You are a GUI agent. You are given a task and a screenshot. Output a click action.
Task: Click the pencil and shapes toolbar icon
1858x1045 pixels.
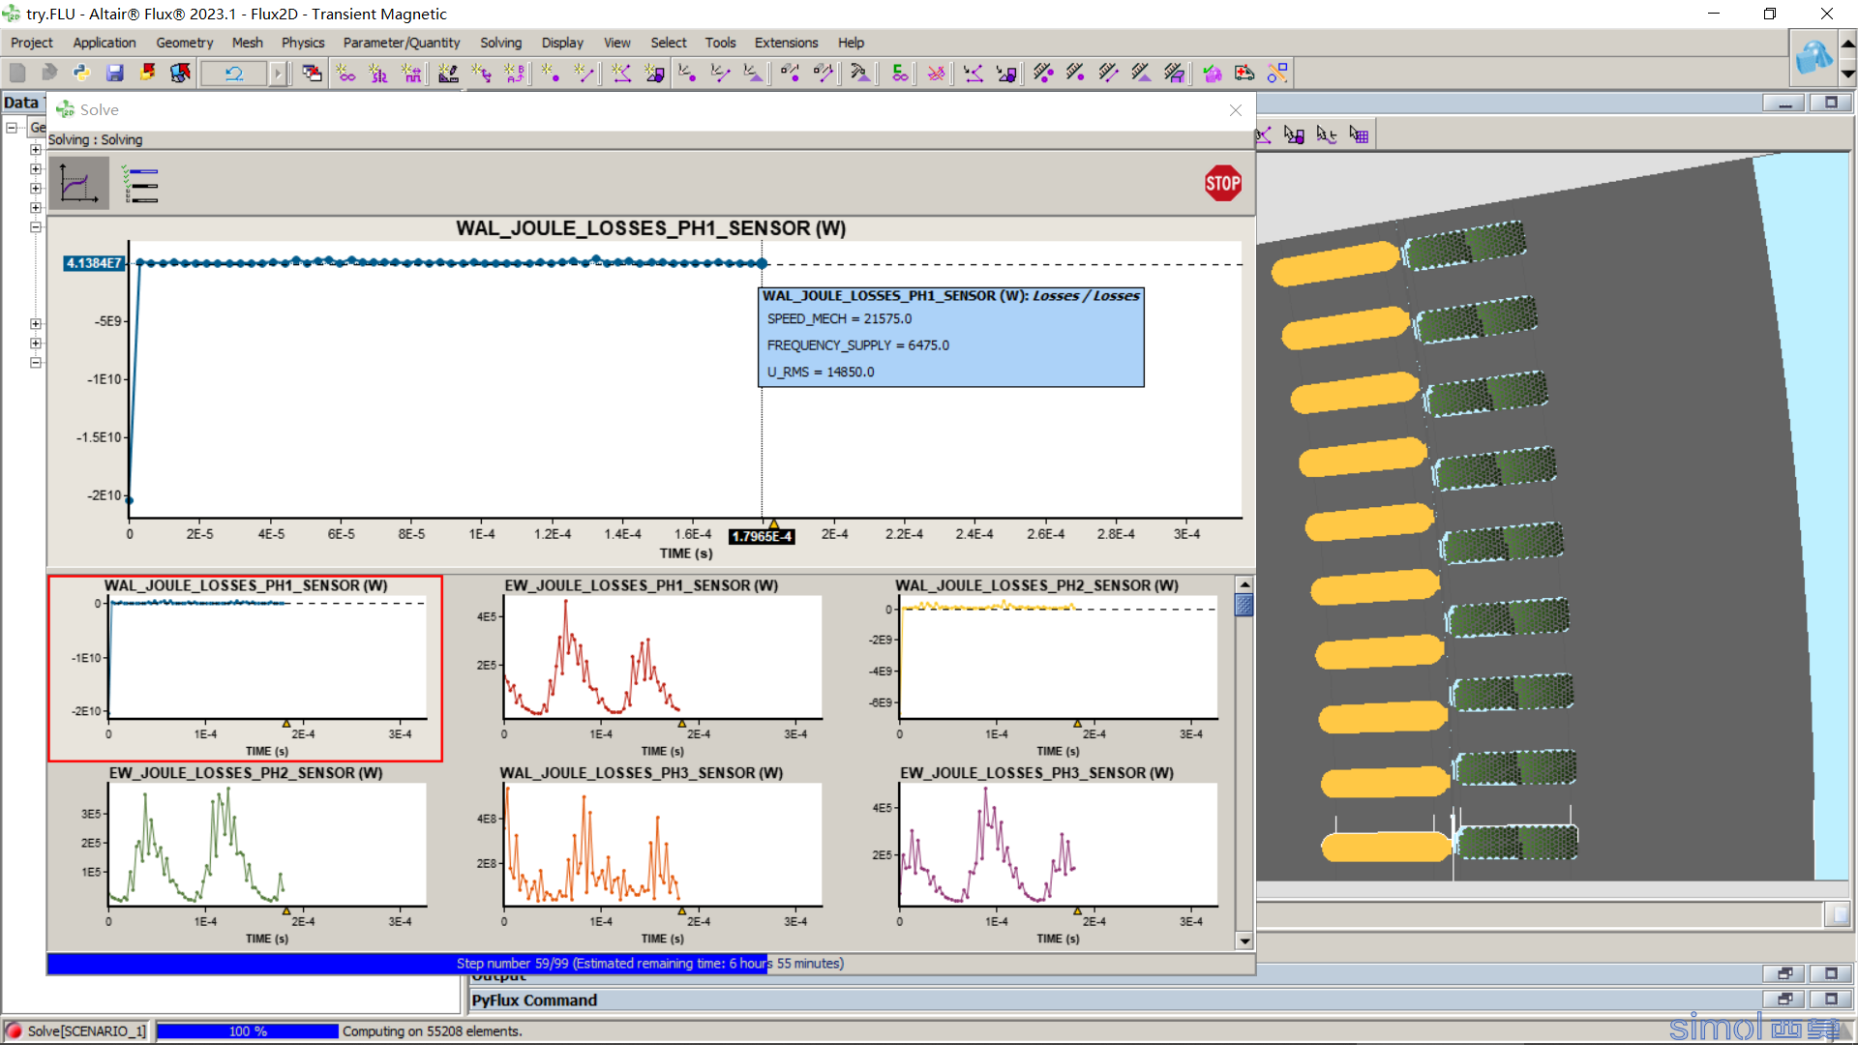(x=1277, y=73)
